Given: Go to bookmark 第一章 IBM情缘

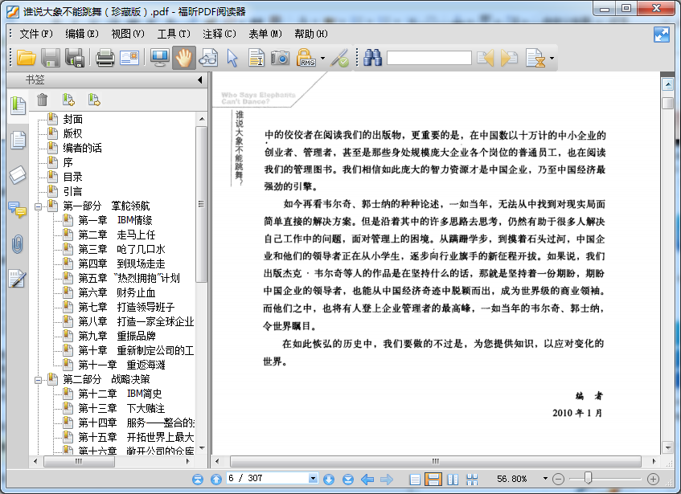Looking at the screenshot, I should coord(115,220).
